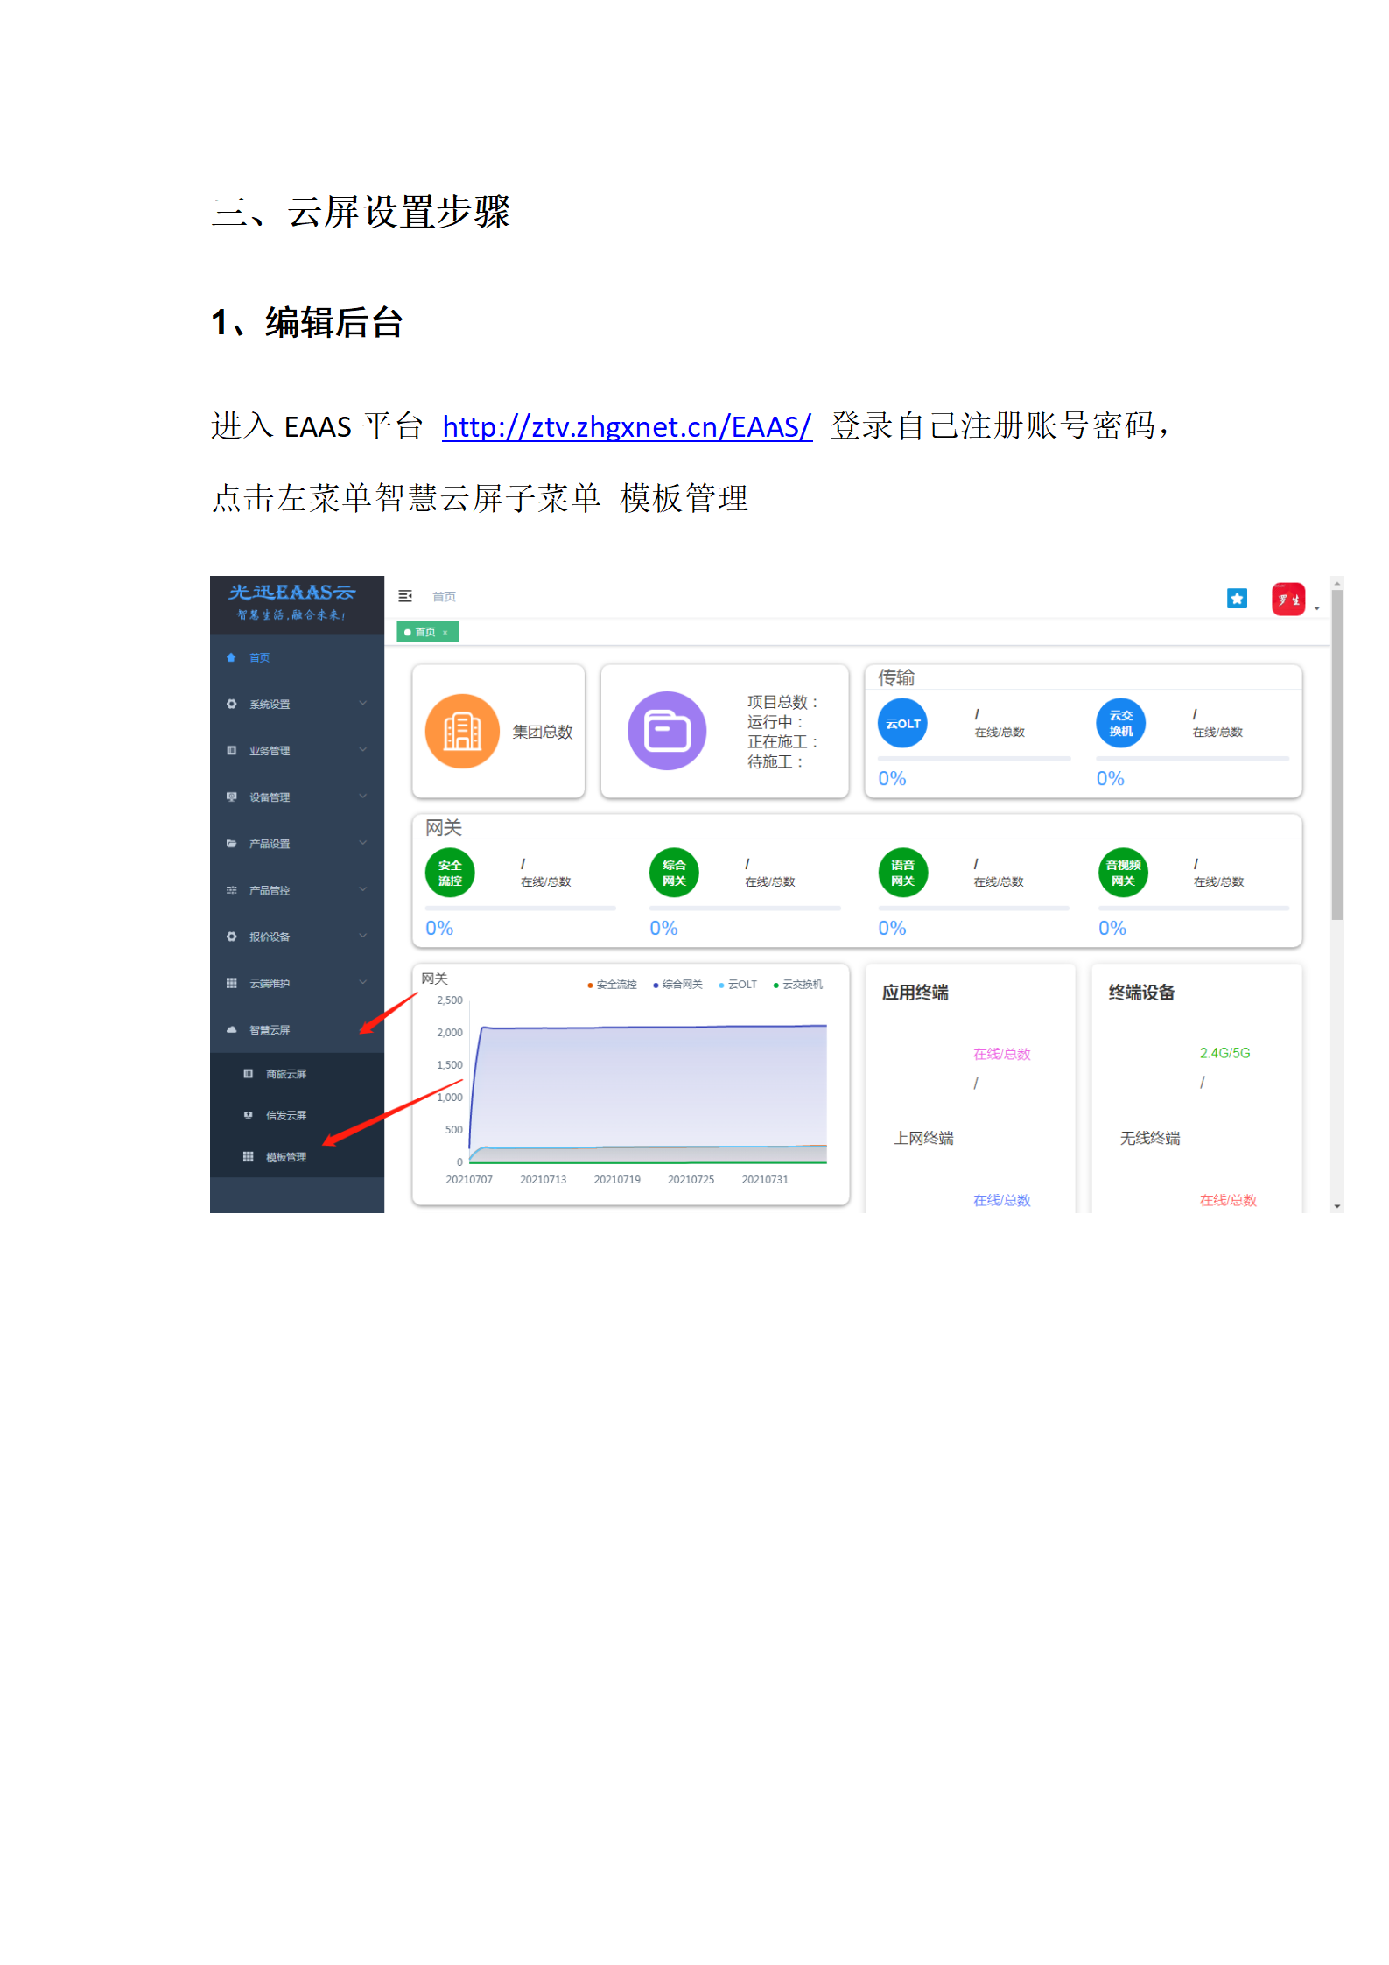This screenshot has height=1965, width=1389.
Task: Click the 2.4G/5G label in 终端设备
Action: pyautogui.click(x=1224, y=1053)
